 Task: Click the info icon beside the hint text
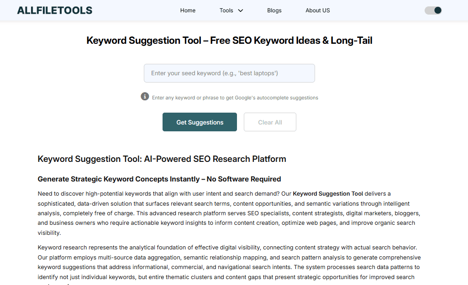tap(145, 97)
